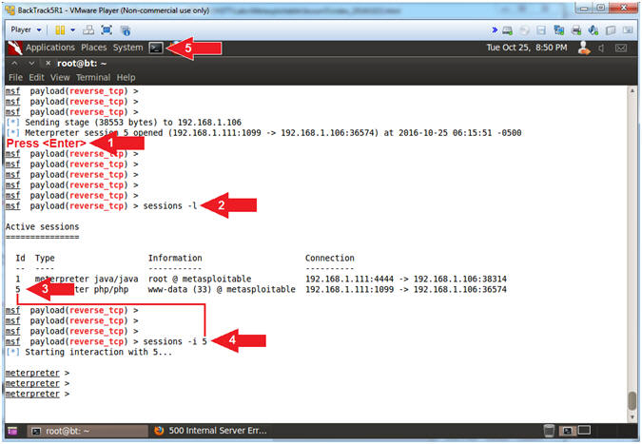Click hard disk device icon in VMware toolbar

508,30
